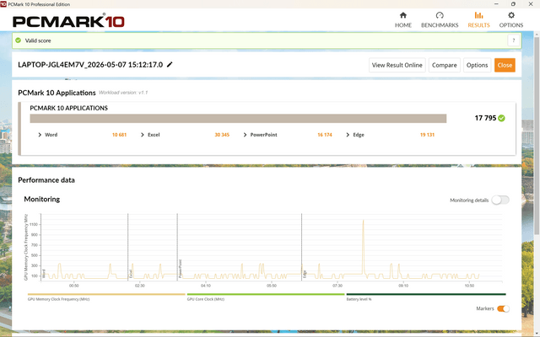
Task: Click the Excel marker line in chart
Action: (127, 247)
